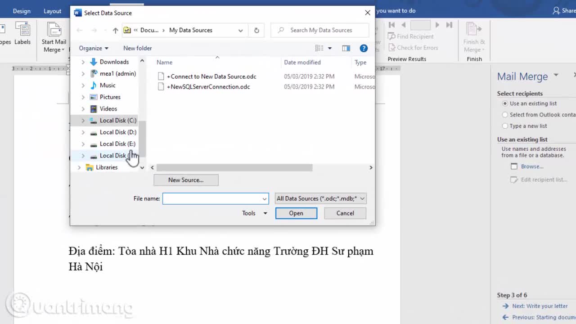This screenshot has width=576, height=324.
Task: Select Libraries in navigation tree
Action: [106, 167]
